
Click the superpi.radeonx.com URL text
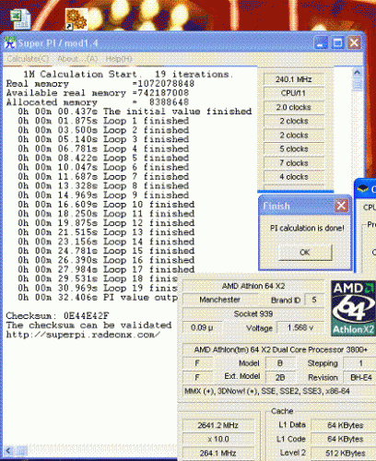[83, 335]
